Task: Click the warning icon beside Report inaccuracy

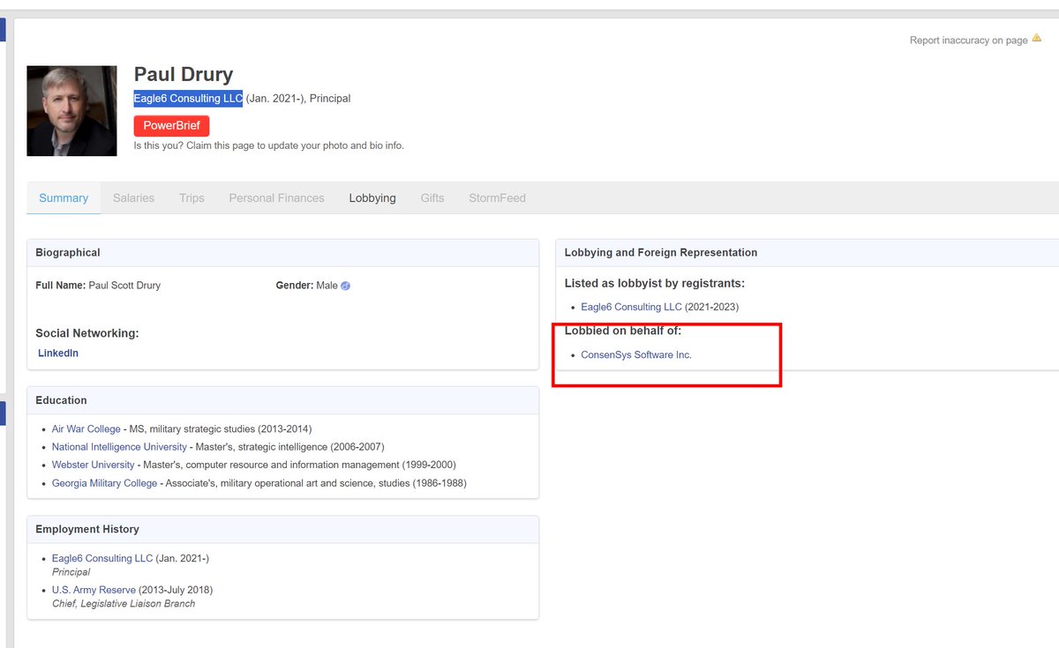Action: 1036,39
